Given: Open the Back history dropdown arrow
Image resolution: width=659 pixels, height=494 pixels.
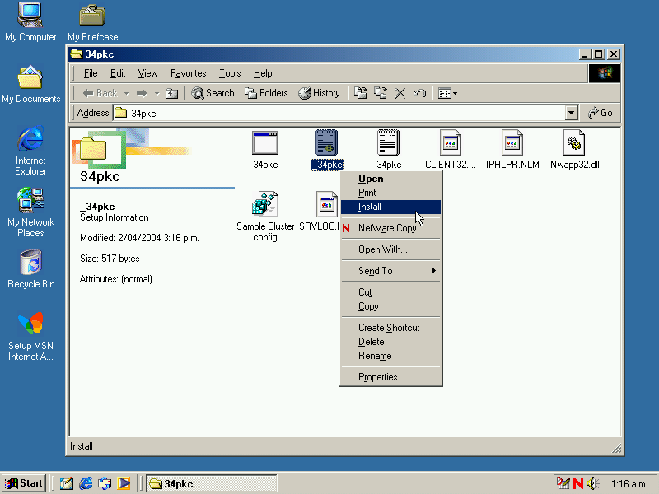Looking at the screenshot, I should tap(126, 93).
